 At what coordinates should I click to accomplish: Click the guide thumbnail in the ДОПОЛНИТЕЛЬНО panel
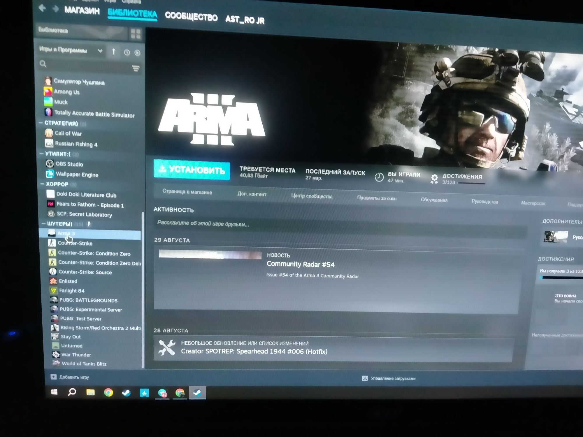pyautogui.click(x=556, y=237)
